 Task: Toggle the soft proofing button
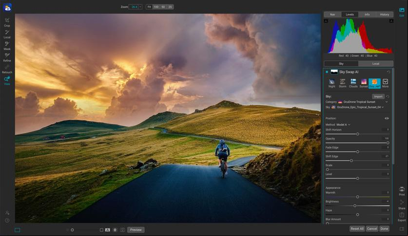[x=122, y=230]
